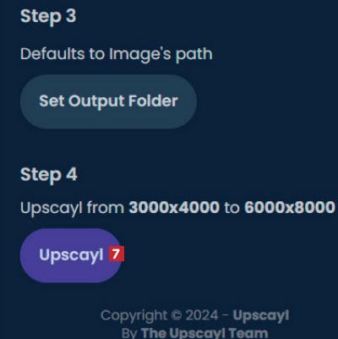Click the word Image's in Step 3
The width and height of the screenshot is (338, 339).
click(x=140, y=54)
